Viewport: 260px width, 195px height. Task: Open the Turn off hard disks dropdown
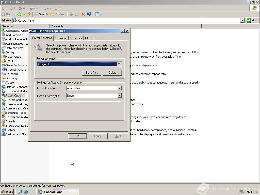[x=119, y=95]
